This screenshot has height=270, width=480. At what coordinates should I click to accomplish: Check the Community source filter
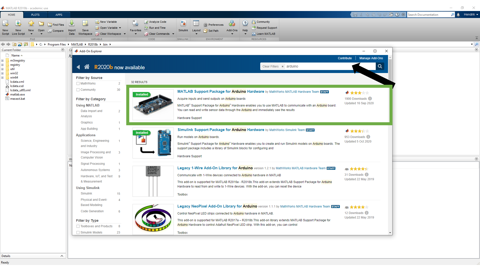coord(78,90)
